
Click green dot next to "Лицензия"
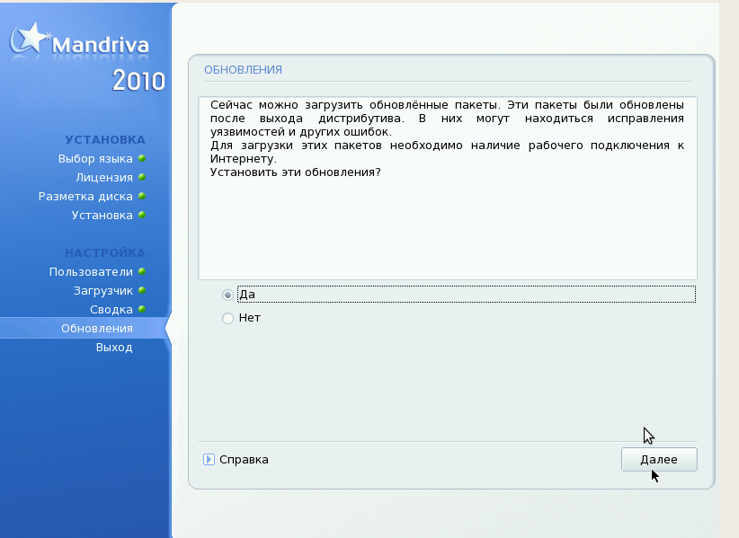[x=142, y=178]
